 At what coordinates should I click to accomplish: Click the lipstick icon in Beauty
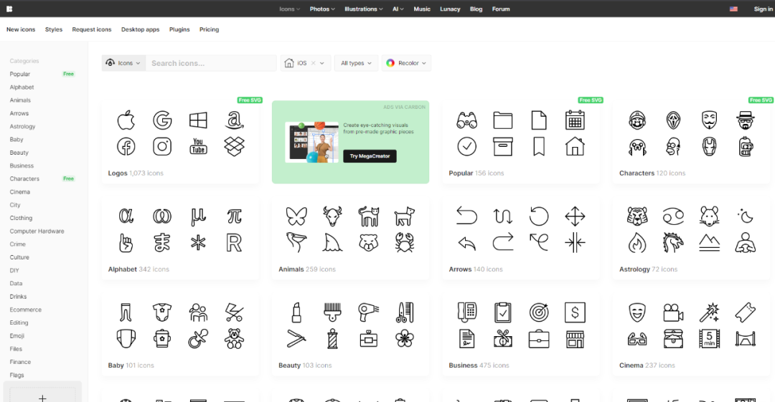[x=296, y=312]
